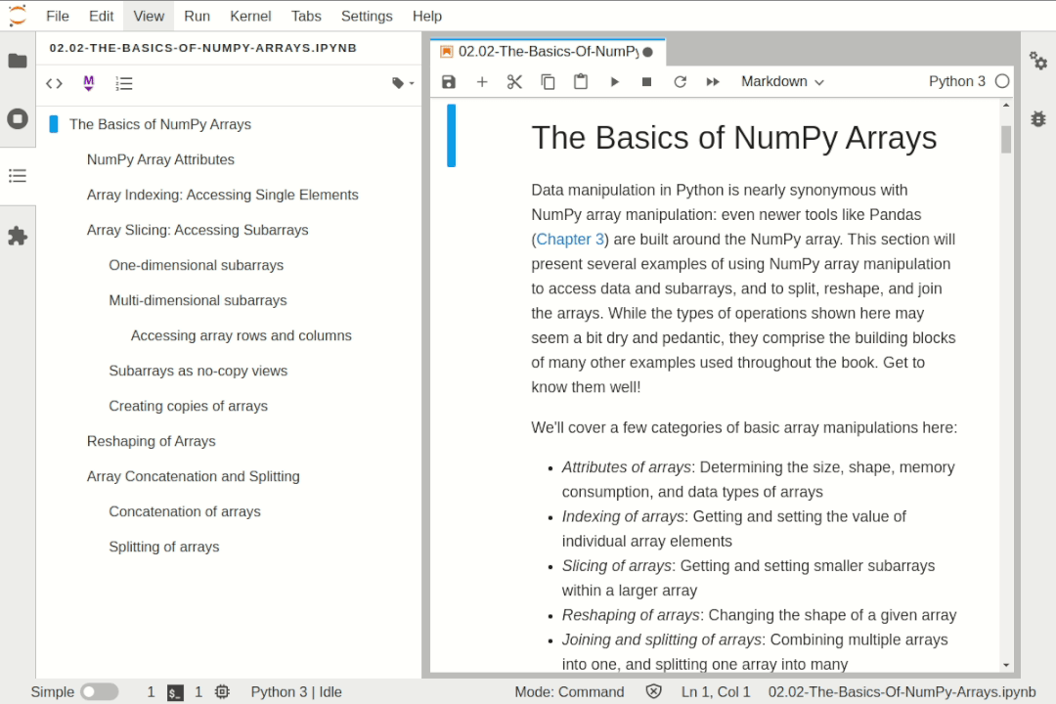
Task: Restart the kernel with refresh icon
Action: tap(680, 82)
